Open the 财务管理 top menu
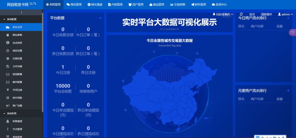The height and width of the screenshot is (138, 296). [198, 5]
